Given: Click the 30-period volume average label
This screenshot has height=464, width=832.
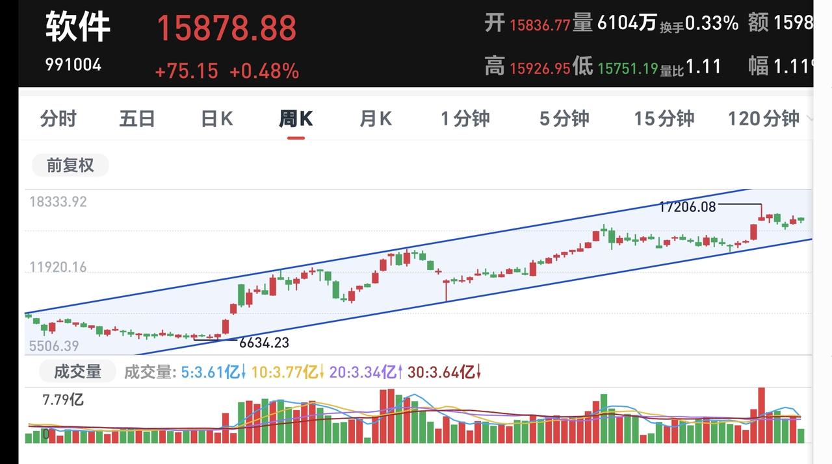Looking at the screenshot, I should [x=444, y=372].
